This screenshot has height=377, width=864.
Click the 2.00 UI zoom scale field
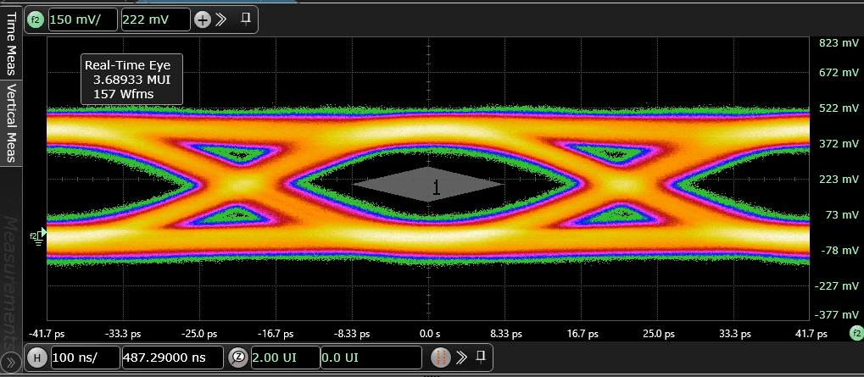(285, 358)
